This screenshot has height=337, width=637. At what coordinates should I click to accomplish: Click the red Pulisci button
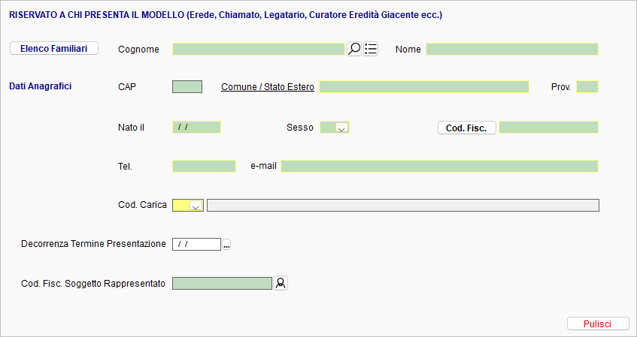coord(598,323)
